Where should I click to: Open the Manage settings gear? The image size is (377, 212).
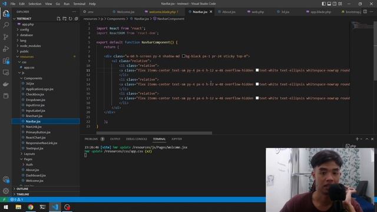coord(6,191)
